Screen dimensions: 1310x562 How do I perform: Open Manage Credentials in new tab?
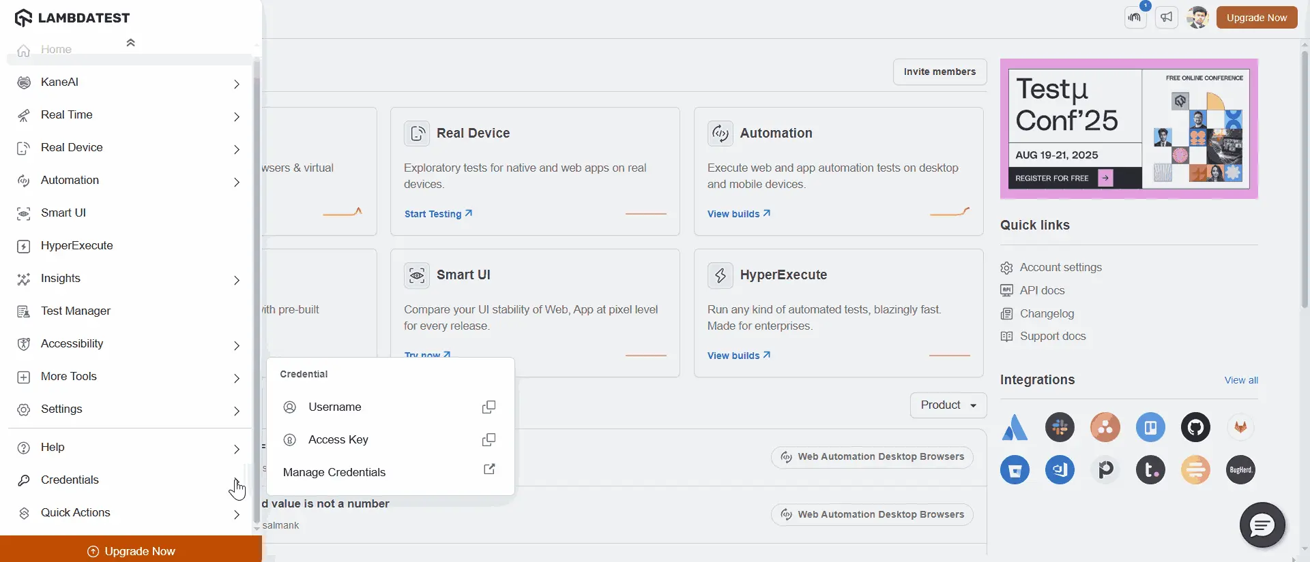click(489, 469)
